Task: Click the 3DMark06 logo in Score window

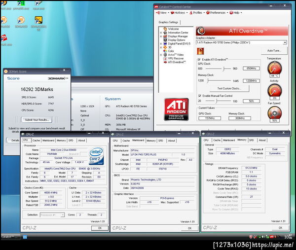Action: click(58, 78)
